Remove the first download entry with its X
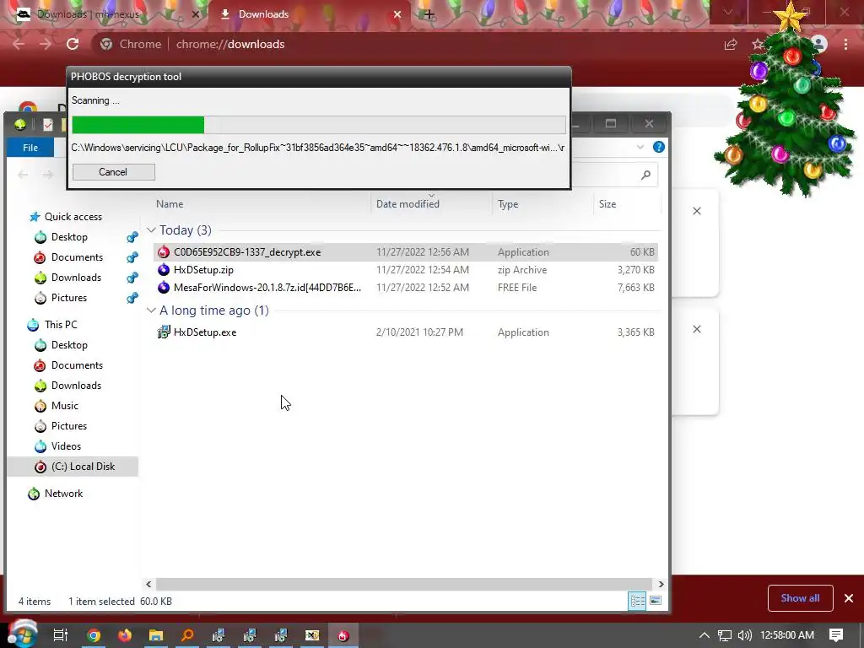The height and width of the screenshot is (648, 864). tap(697, 211)
